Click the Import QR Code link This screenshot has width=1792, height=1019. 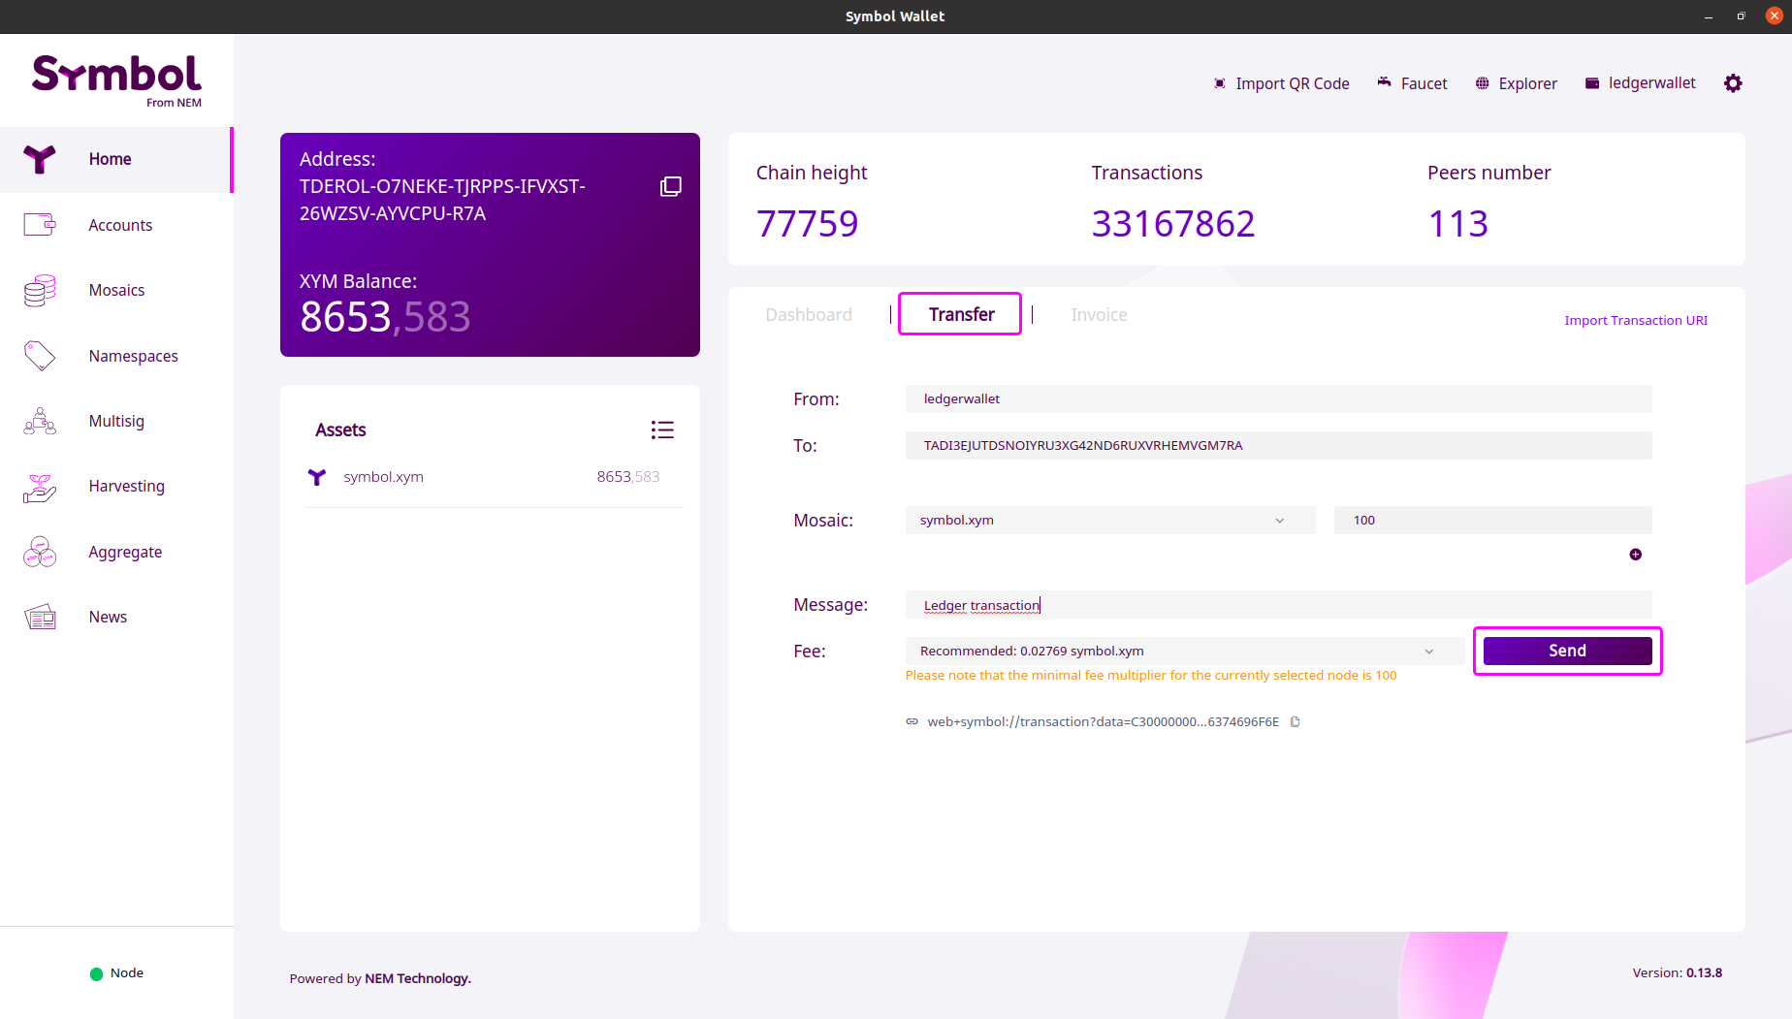[x=1293, y=83]
